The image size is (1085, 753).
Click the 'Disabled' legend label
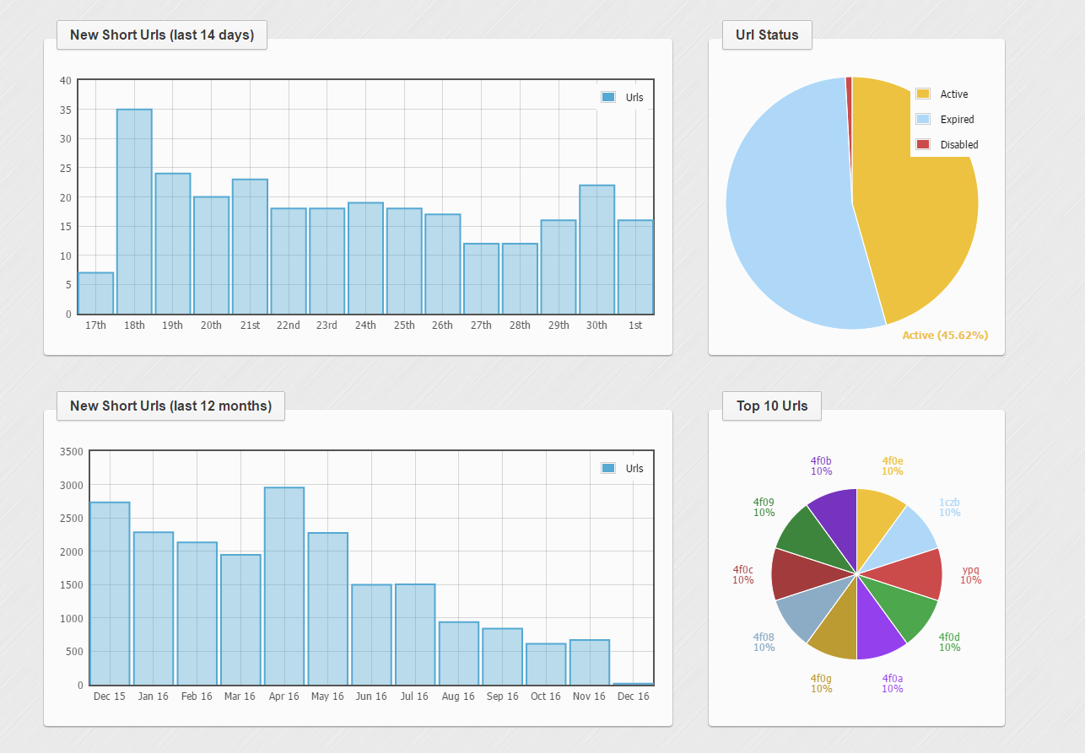959,145
